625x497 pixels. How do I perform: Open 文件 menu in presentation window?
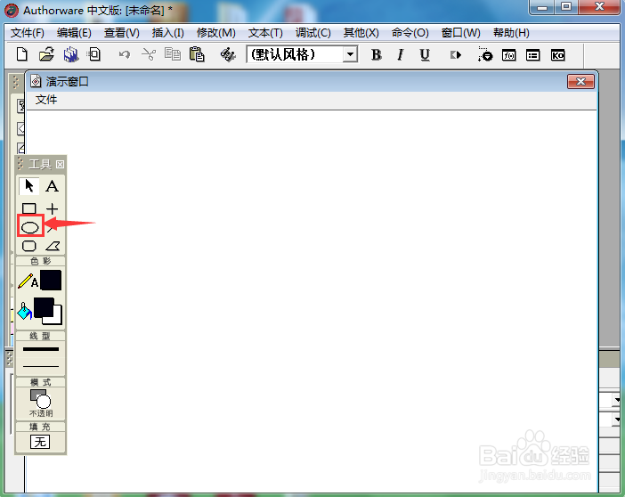tap(46, 100)
